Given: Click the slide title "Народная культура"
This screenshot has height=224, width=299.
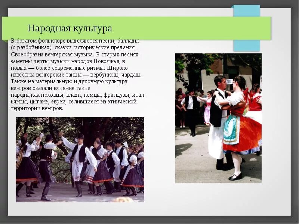Looking at the screenshot, I should 70,28.
